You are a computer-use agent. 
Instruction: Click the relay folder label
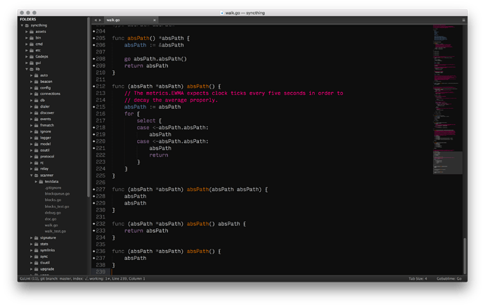(44, 169)
